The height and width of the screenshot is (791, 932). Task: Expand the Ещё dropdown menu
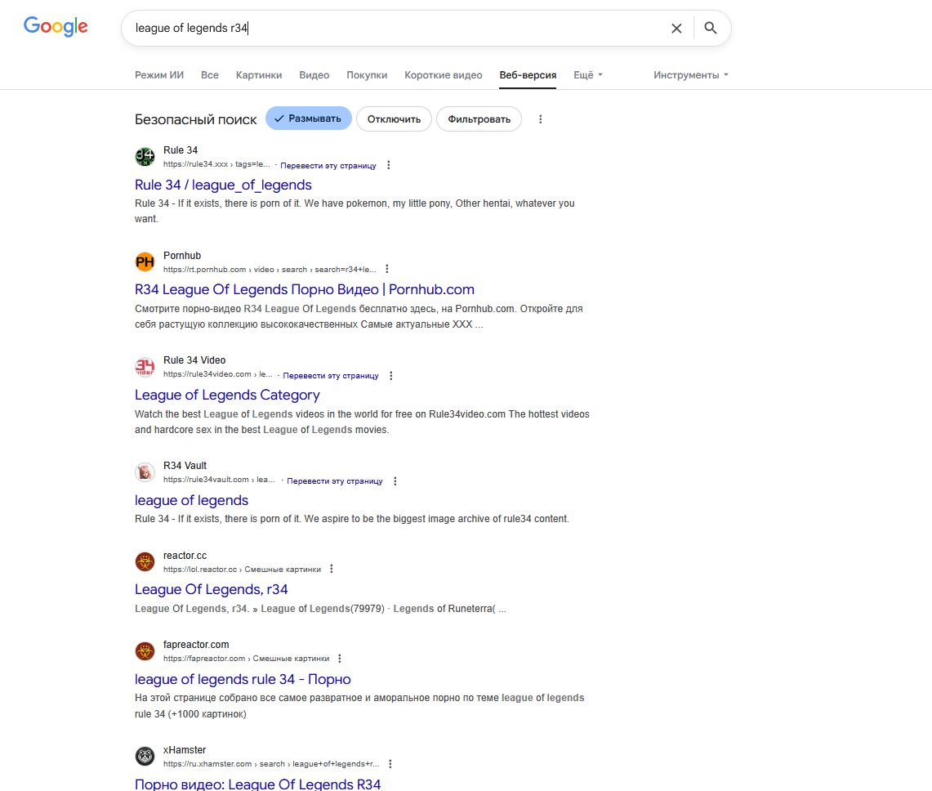588,75
